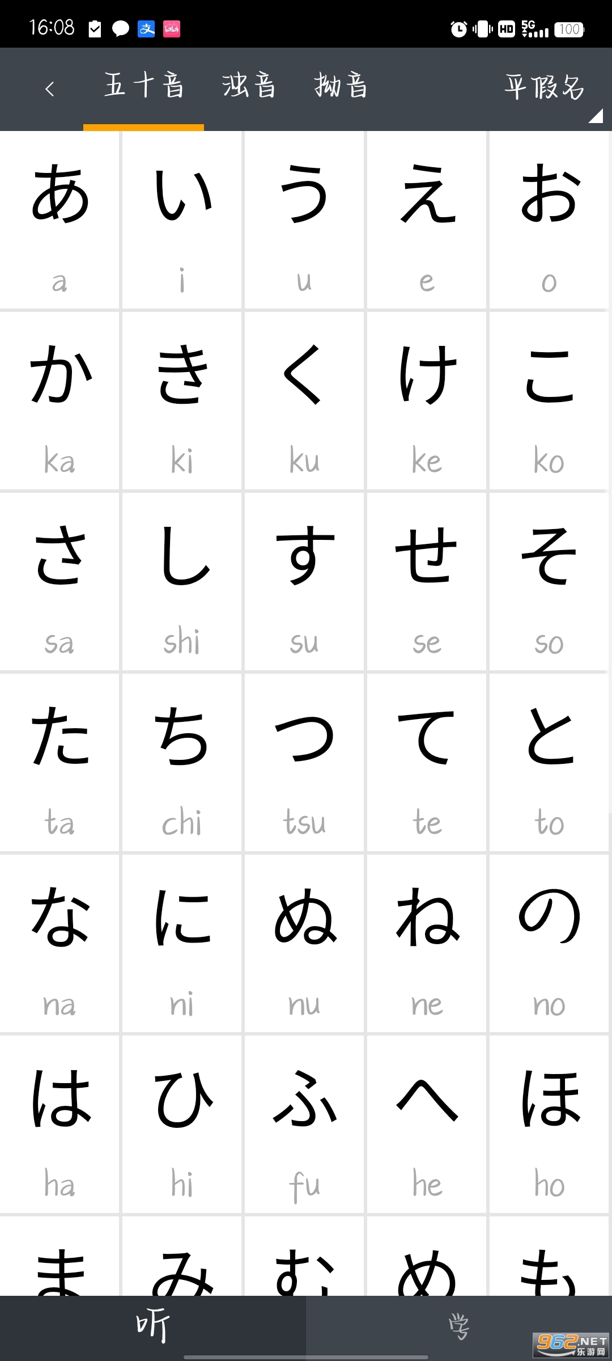
Task: Open the 平假名 kana type dropdown
Action: (x=545, y=88)
